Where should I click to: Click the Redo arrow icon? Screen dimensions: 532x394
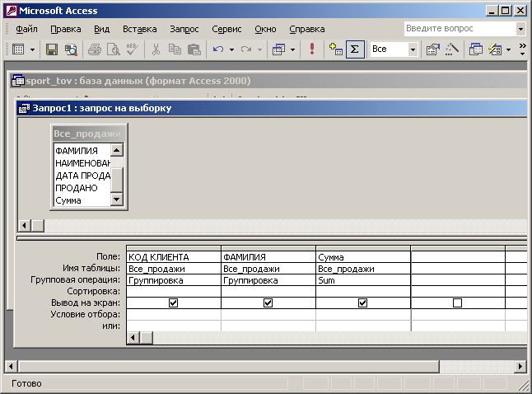(x=246, y=49)
